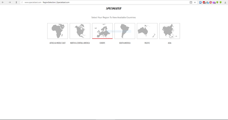Click the NORTH & CENTRAL AMERICA label
The width and height of the screenshot is (228, 120).
(x=80, y=43)
